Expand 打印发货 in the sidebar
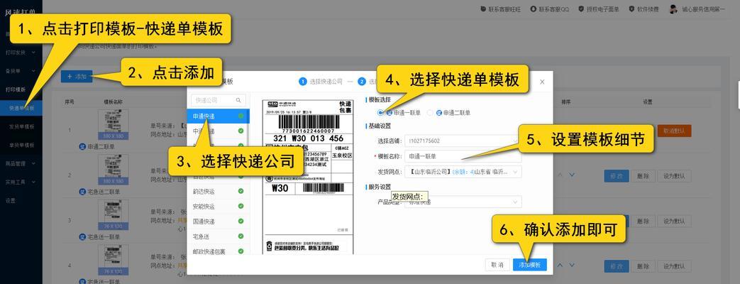The image size is (740, 284). point(21,52)
